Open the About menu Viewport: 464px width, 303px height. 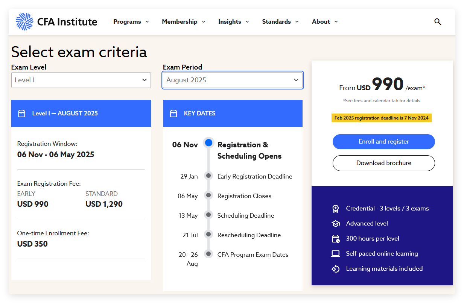[325, 22]
